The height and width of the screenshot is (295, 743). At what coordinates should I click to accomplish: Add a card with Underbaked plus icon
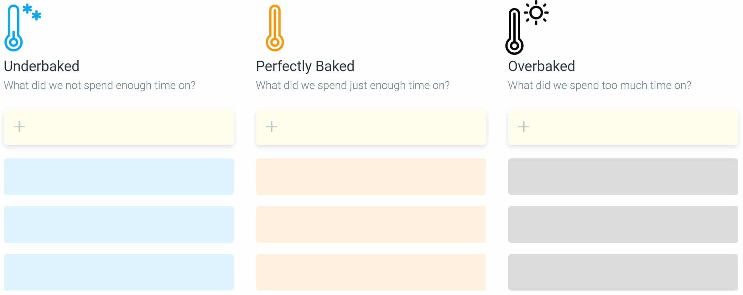pyautogui.click(x=19, y=127)
